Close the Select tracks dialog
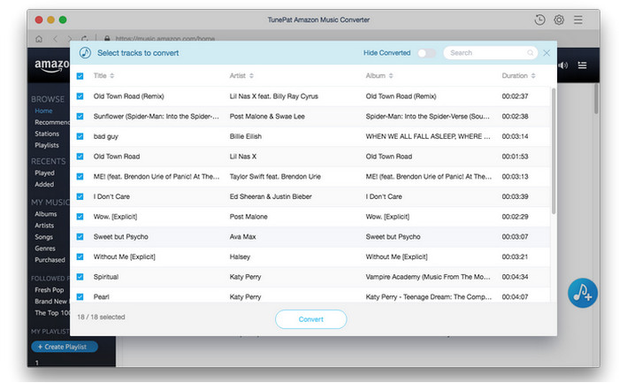The image size is (619, 383). (546, 53)
